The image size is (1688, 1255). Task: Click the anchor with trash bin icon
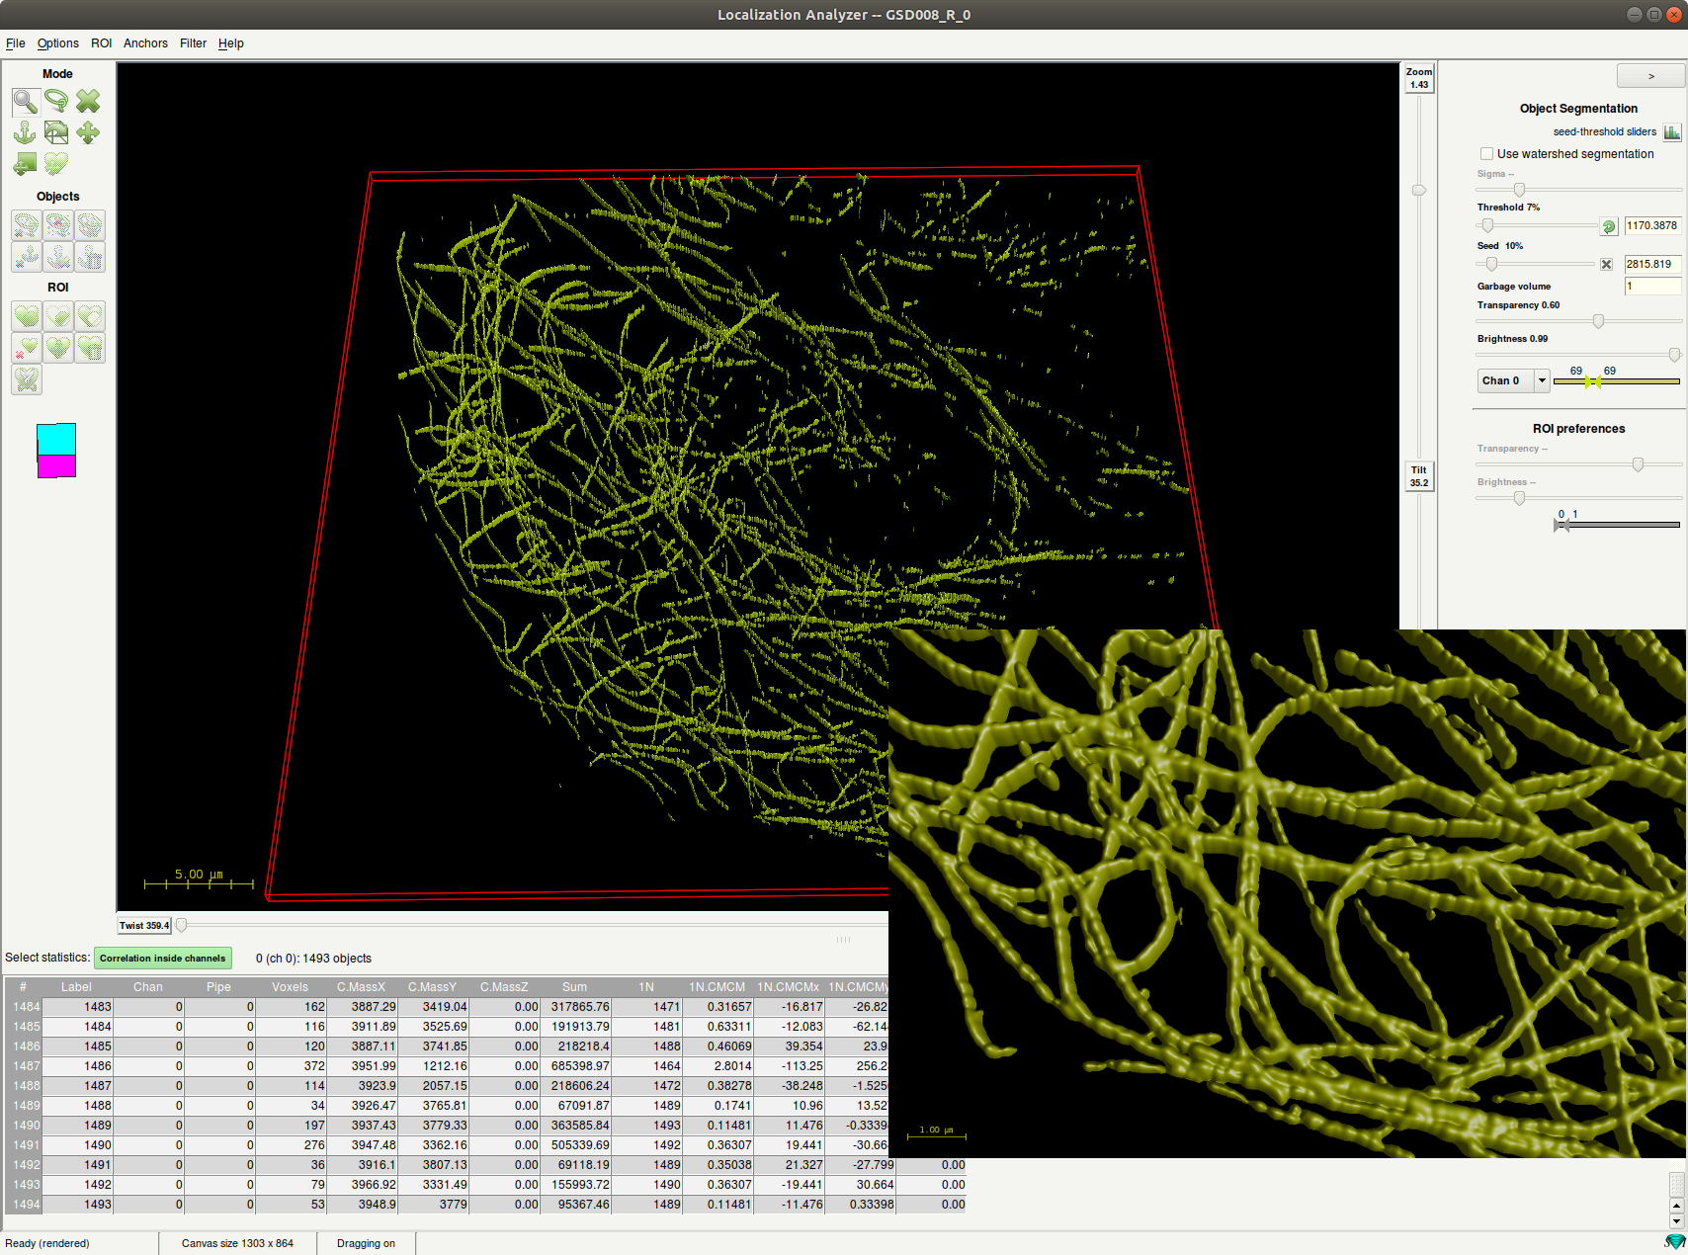[89, 257]
